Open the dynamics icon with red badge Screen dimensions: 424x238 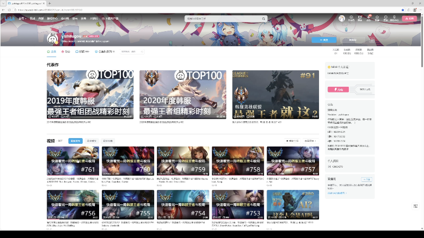pos(368,19)
